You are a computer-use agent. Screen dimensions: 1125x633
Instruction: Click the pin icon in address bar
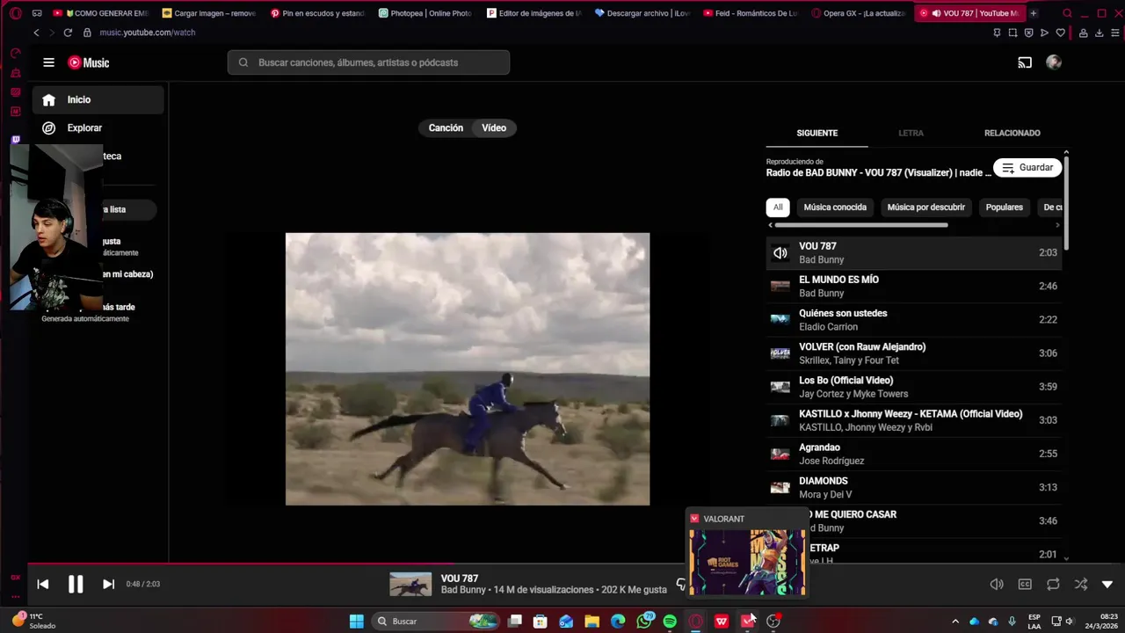pyautogui.click(x=997, y=33)
